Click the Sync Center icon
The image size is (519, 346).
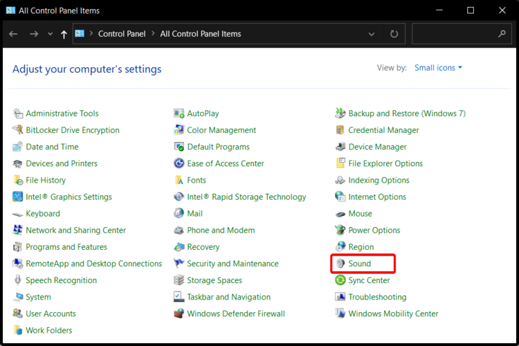[340, 280]
